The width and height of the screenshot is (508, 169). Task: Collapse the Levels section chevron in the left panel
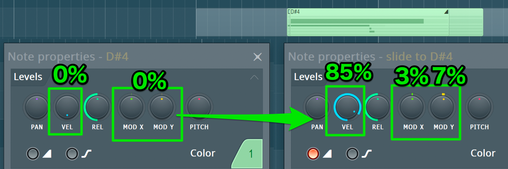(x=254, y=77)
